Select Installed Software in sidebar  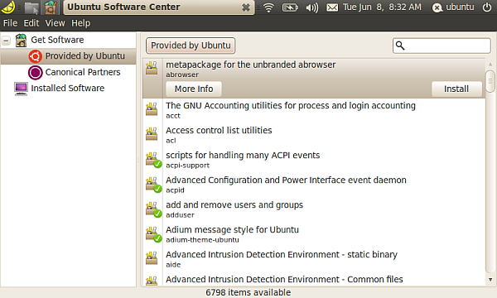[68, 89]
